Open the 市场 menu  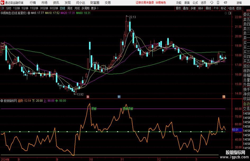[44, 3]
